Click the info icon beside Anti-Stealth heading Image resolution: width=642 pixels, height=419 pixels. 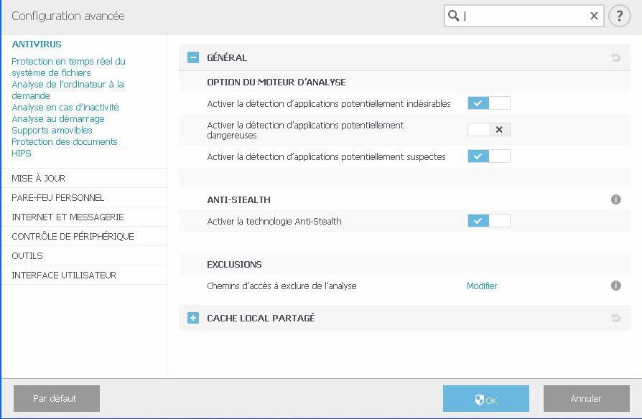615,199
